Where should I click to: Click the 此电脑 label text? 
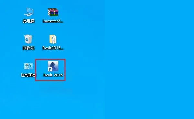tap(28, 21)
